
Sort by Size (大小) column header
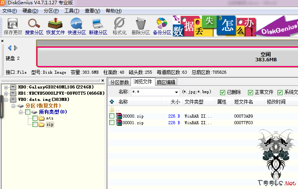pyautogui.click(x=172, y=102)
